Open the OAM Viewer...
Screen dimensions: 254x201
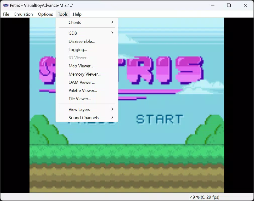click(x=87, y=82)
